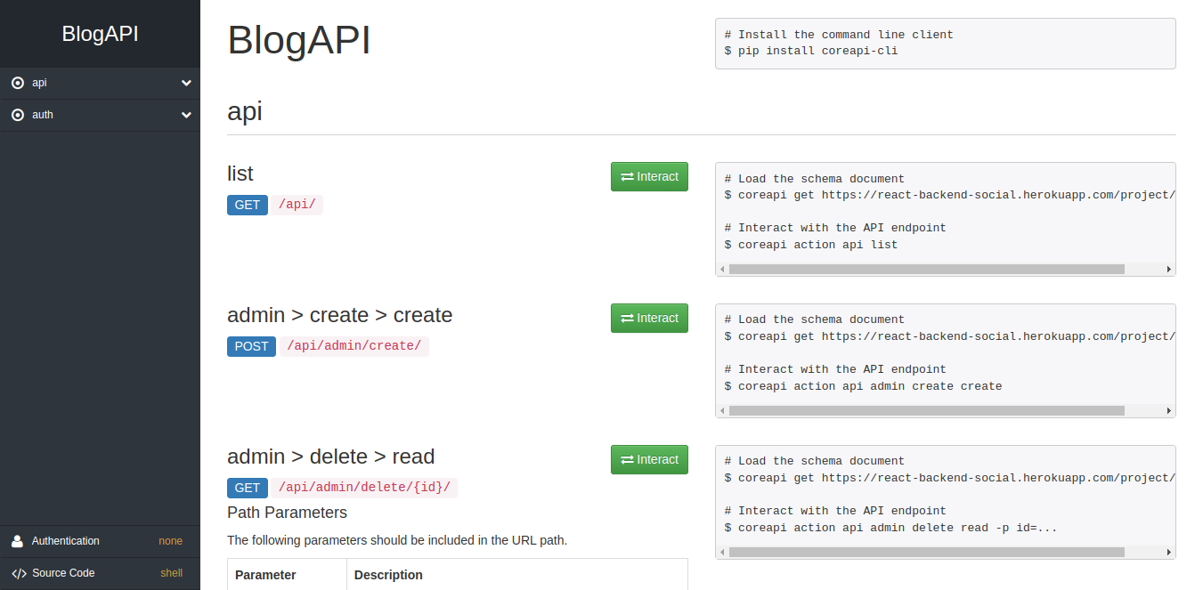Click the target icon beside api
Image resolution: width=1203 pixels, height=590 pixels.
[18, 83]
